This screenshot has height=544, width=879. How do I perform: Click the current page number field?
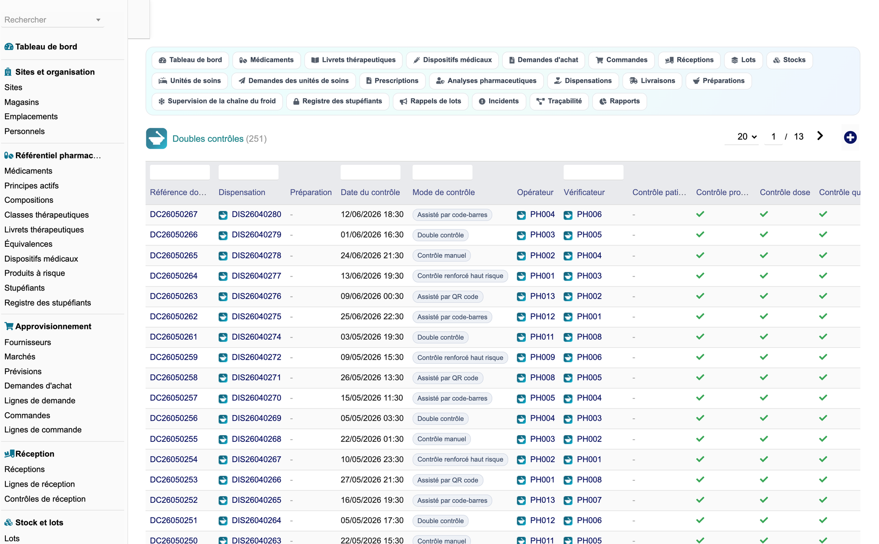pos(773,136)
